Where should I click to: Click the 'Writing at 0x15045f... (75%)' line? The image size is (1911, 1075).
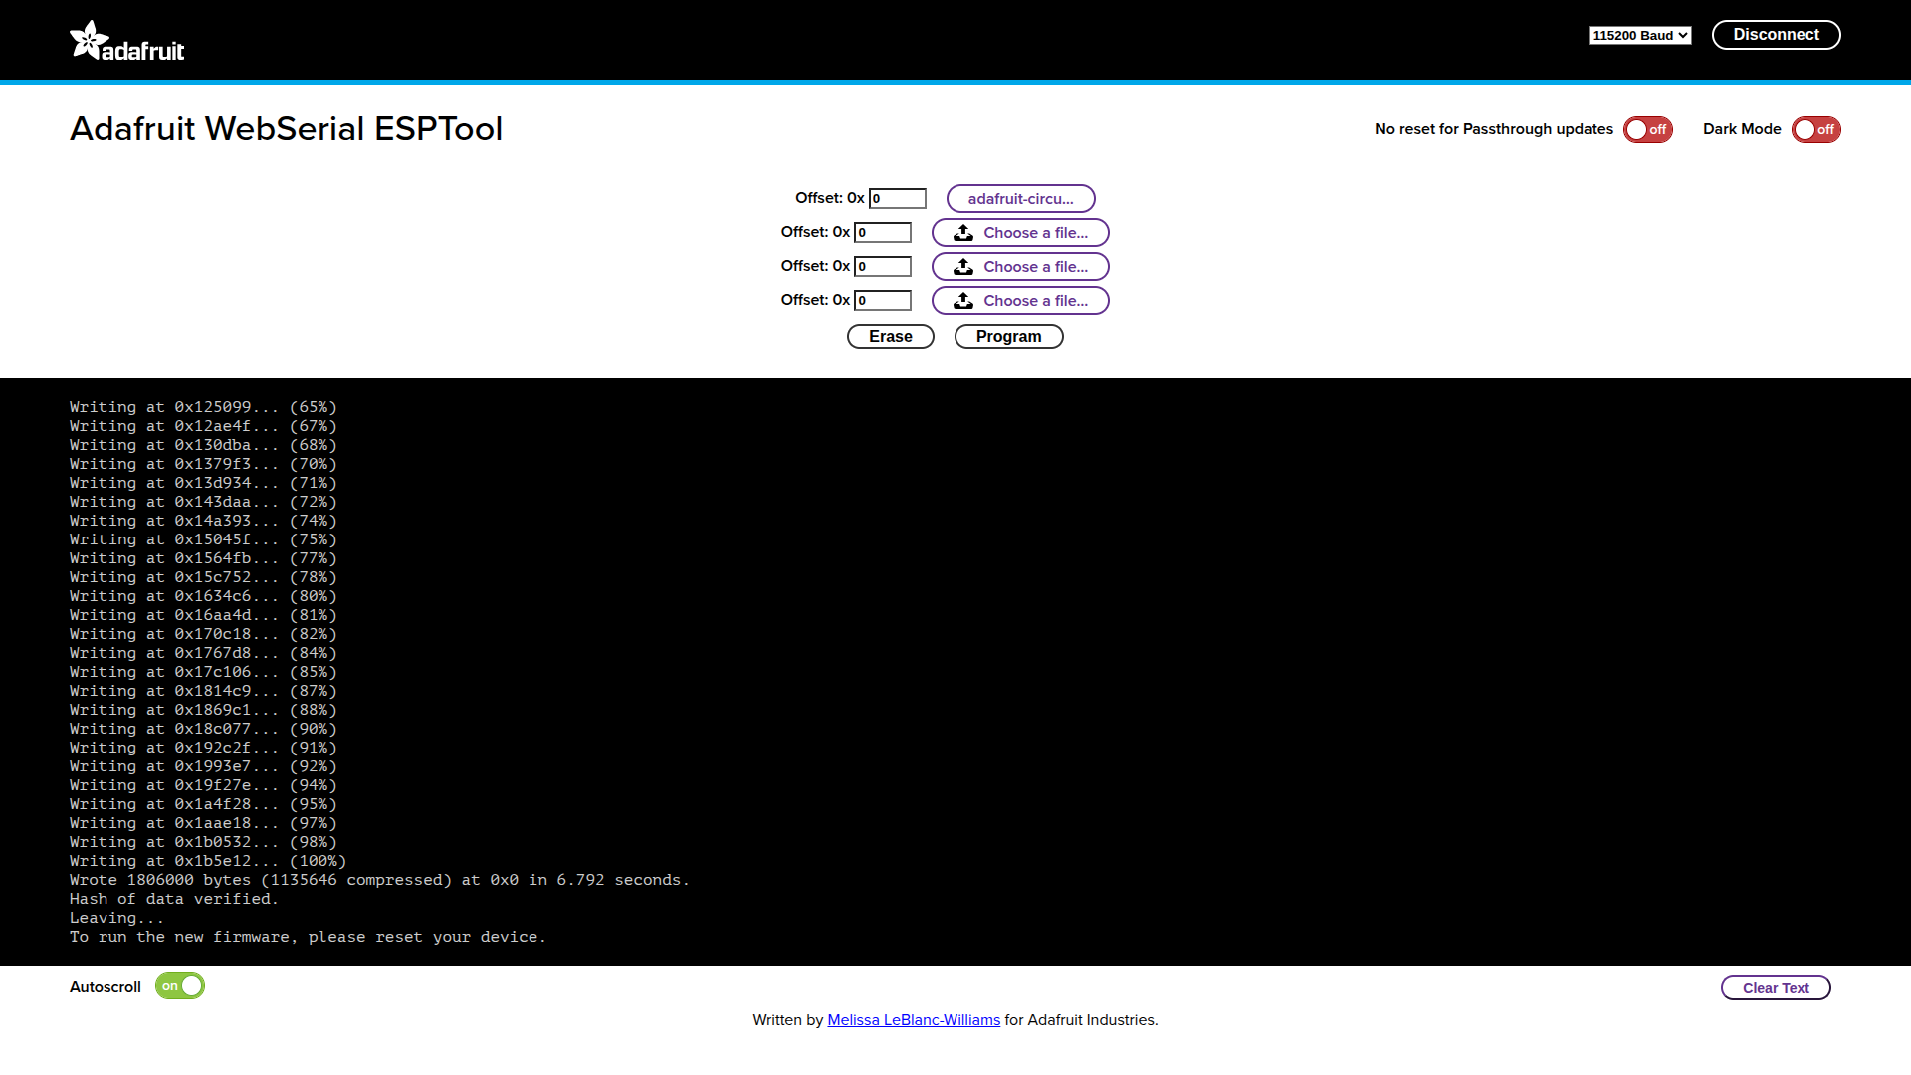coord(203,539)
